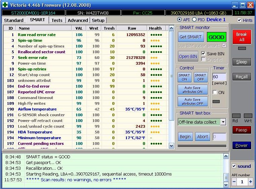Image resolution: width=256 pixels, height=189 pixels.
Task: Select the HDA Temperature row
Action: [x=86, y=132]
